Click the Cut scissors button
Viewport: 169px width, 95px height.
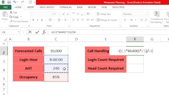coord(13,12)
